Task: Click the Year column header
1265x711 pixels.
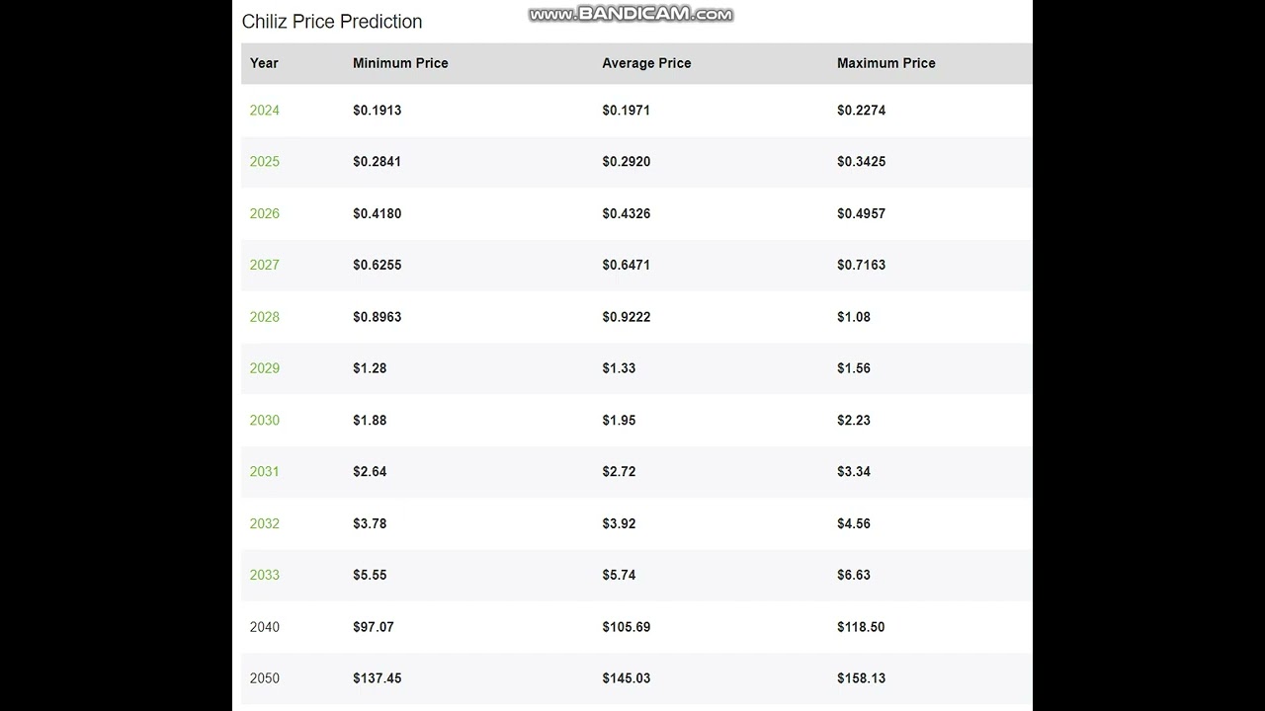Action: pos(264,63)
